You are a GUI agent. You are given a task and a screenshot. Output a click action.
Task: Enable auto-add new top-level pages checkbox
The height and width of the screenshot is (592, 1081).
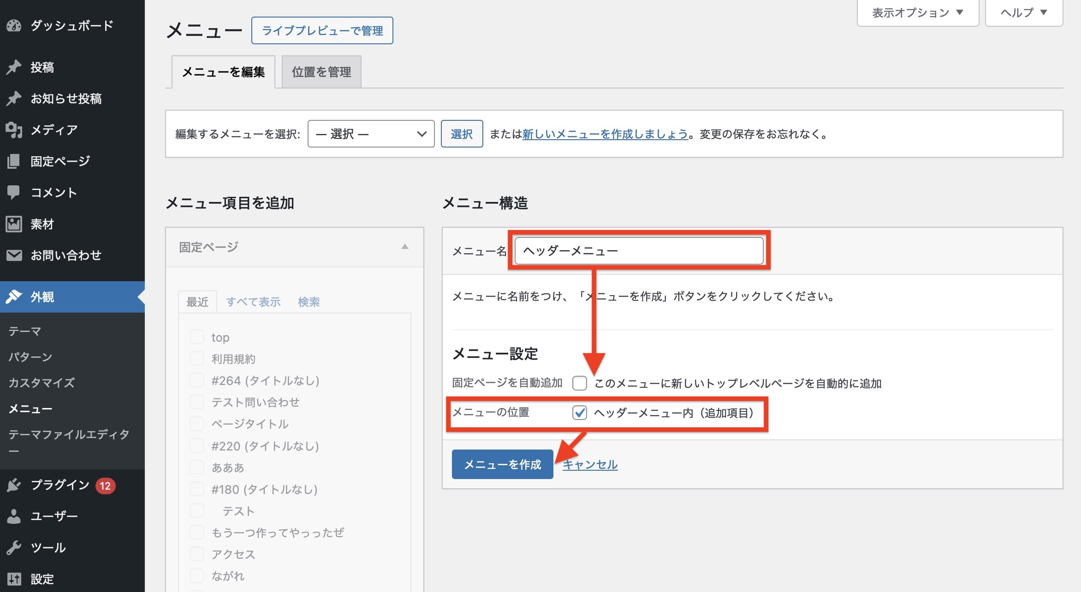[579, 383]
